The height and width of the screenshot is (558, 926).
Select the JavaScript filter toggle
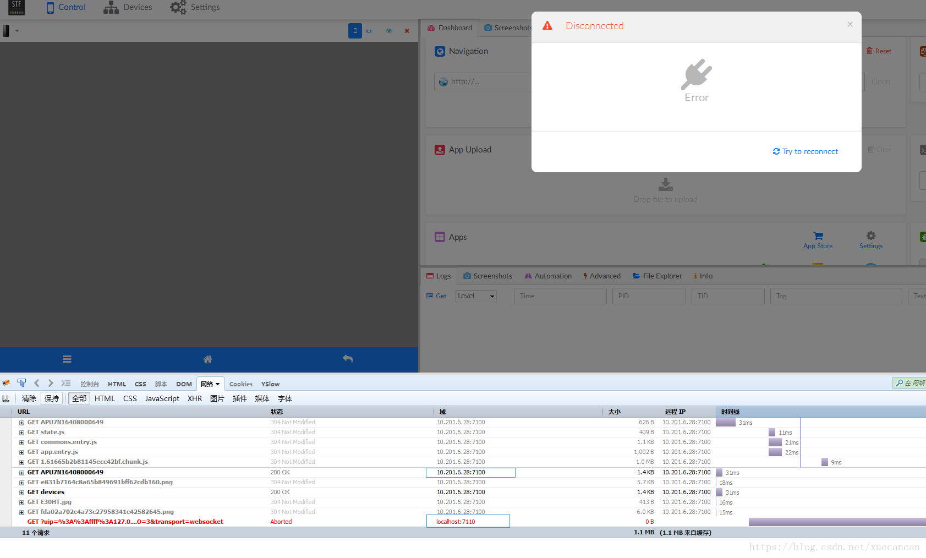(162, 398)
